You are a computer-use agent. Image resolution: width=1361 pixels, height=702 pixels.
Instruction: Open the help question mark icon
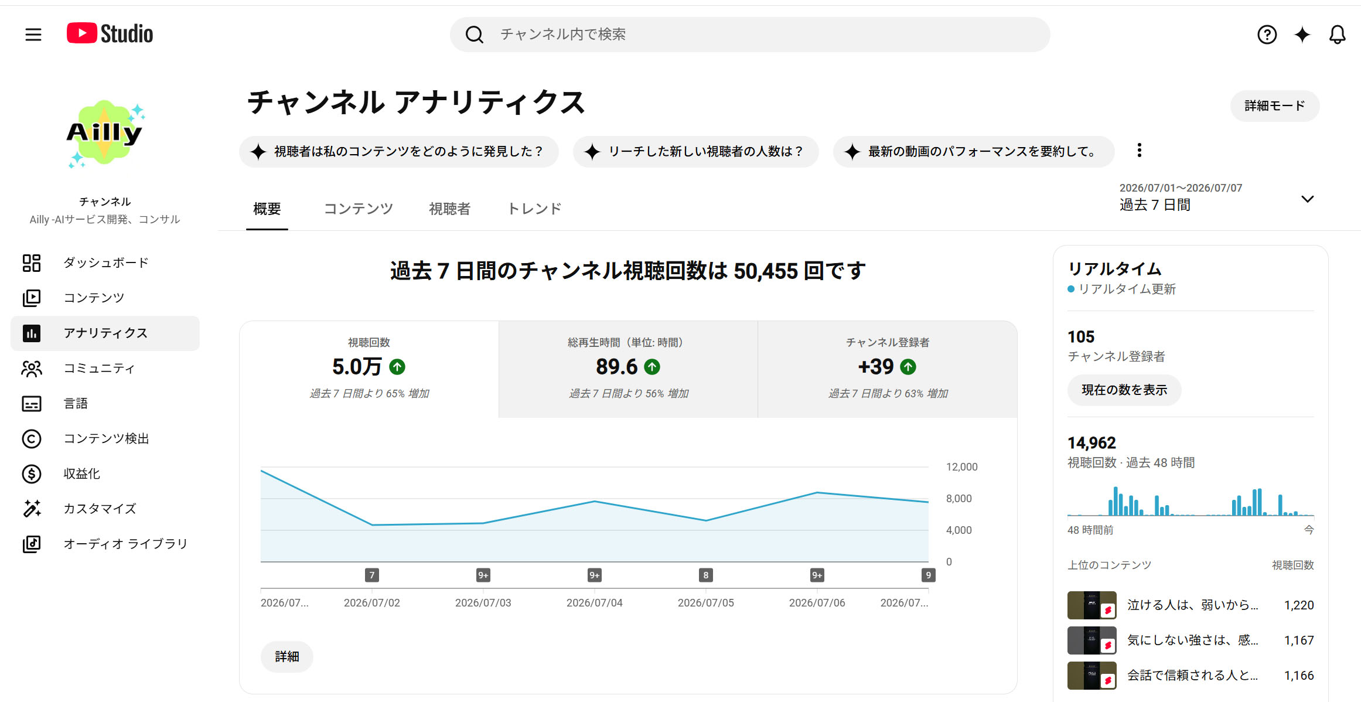(1267, 35)
